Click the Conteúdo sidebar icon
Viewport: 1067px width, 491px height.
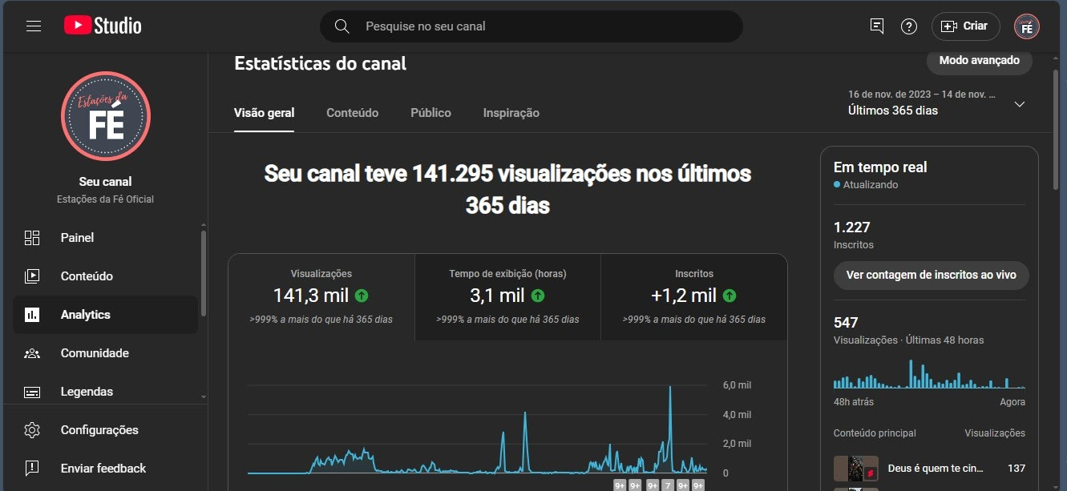coord(32,276)
